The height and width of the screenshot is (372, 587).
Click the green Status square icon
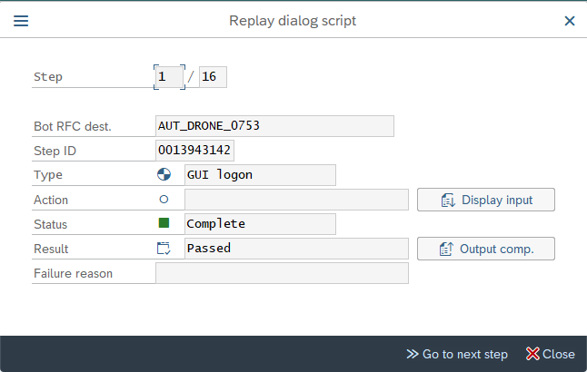(164, 223)
